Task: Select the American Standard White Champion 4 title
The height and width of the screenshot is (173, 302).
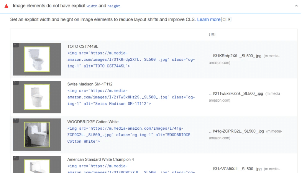Action: (x=100, y=159)
